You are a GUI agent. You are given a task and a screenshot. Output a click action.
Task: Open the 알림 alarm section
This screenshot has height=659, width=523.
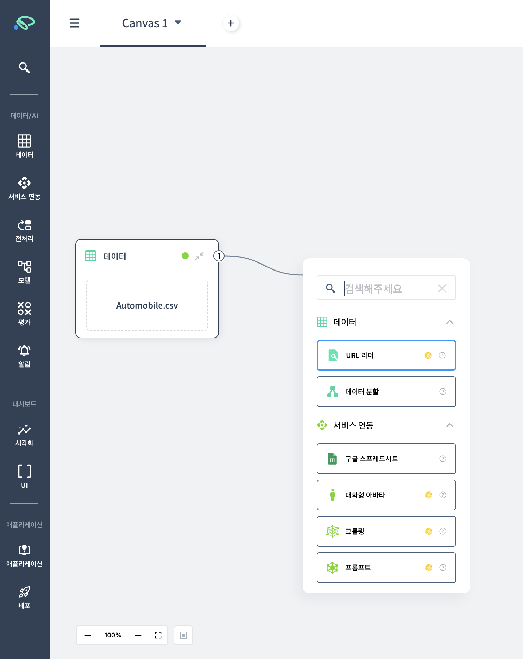[x=24, y=355]
